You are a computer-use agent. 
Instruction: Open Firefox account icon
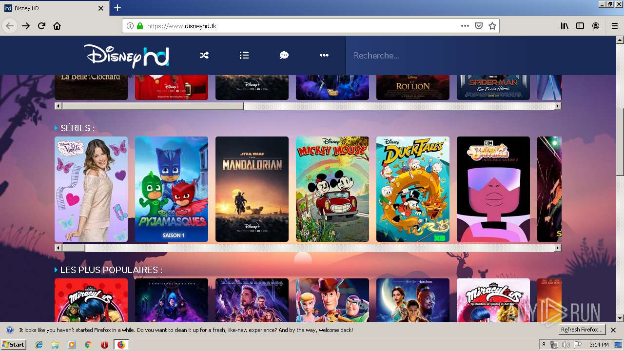(x=596, y=26)
